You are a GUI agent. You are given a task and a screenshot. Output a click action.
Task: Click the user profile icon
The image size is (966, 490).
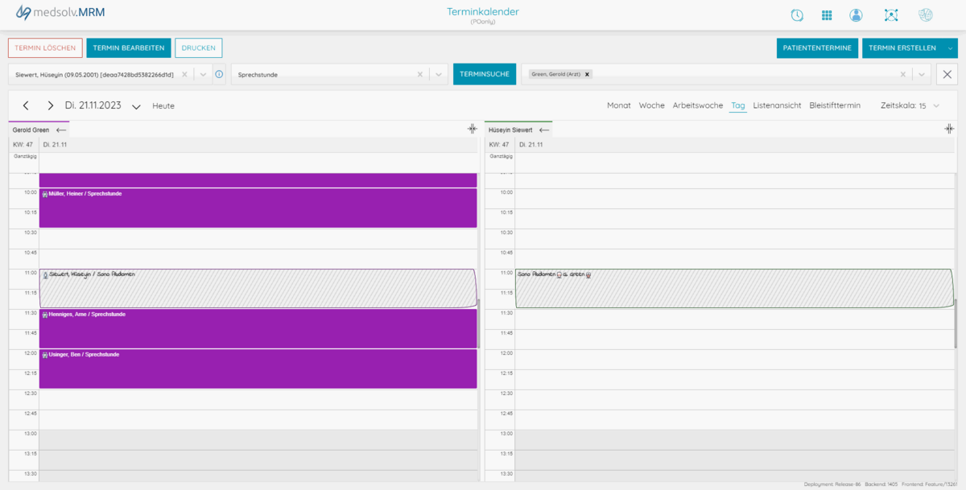pos(856,15)
